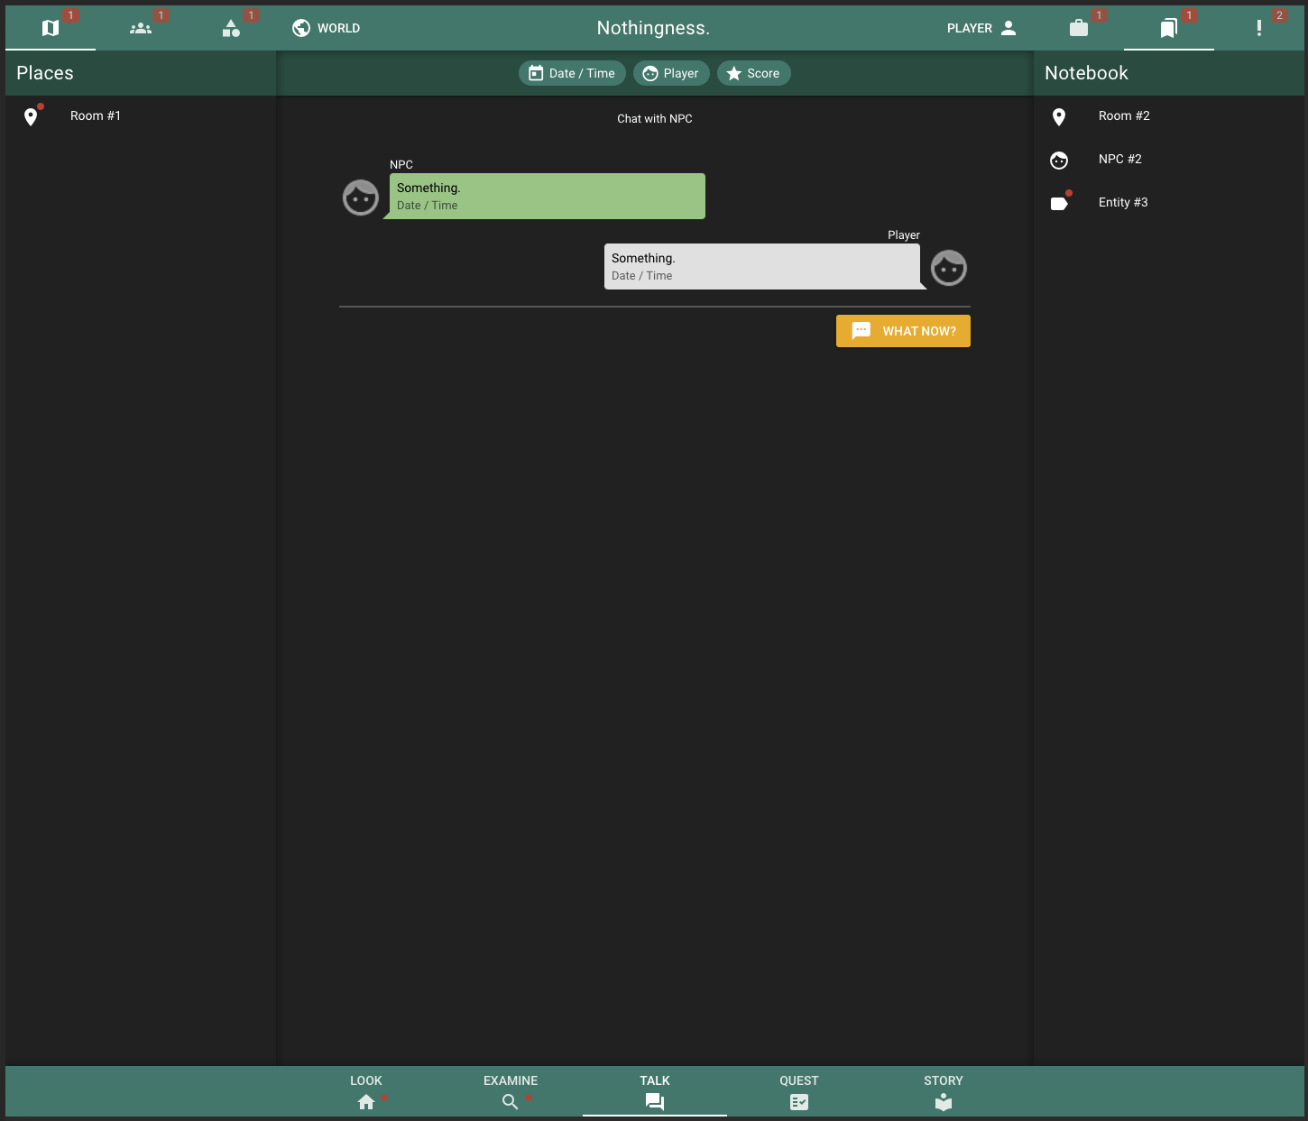The height and width of the screenshot is (1121, 1308).
Task: Switch to the LOOK tab
Action: pos(366,1091)
